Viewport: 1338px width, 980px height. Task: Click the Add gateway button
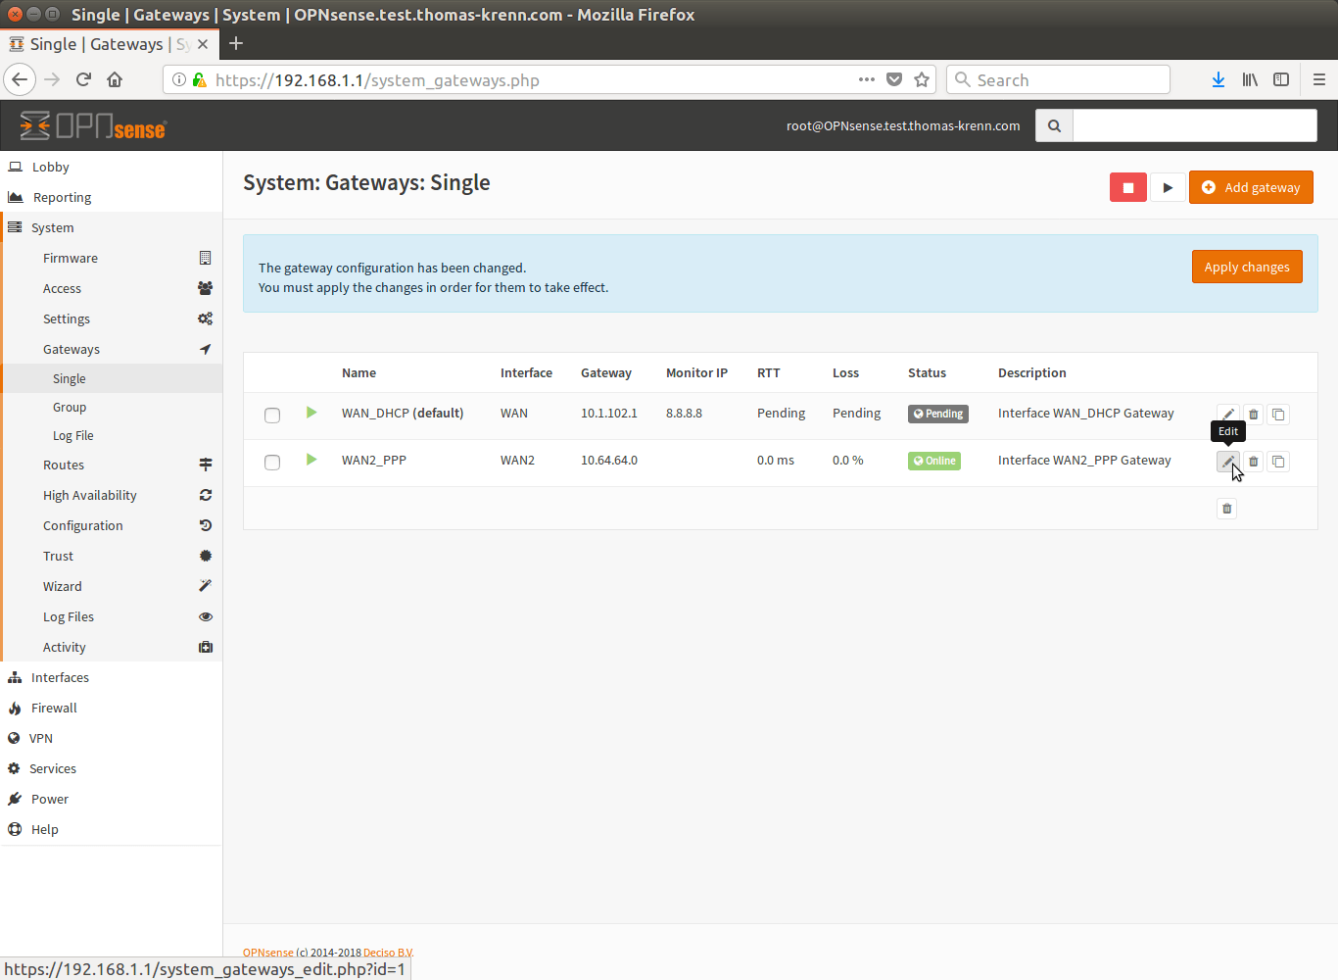[1251, 187]
